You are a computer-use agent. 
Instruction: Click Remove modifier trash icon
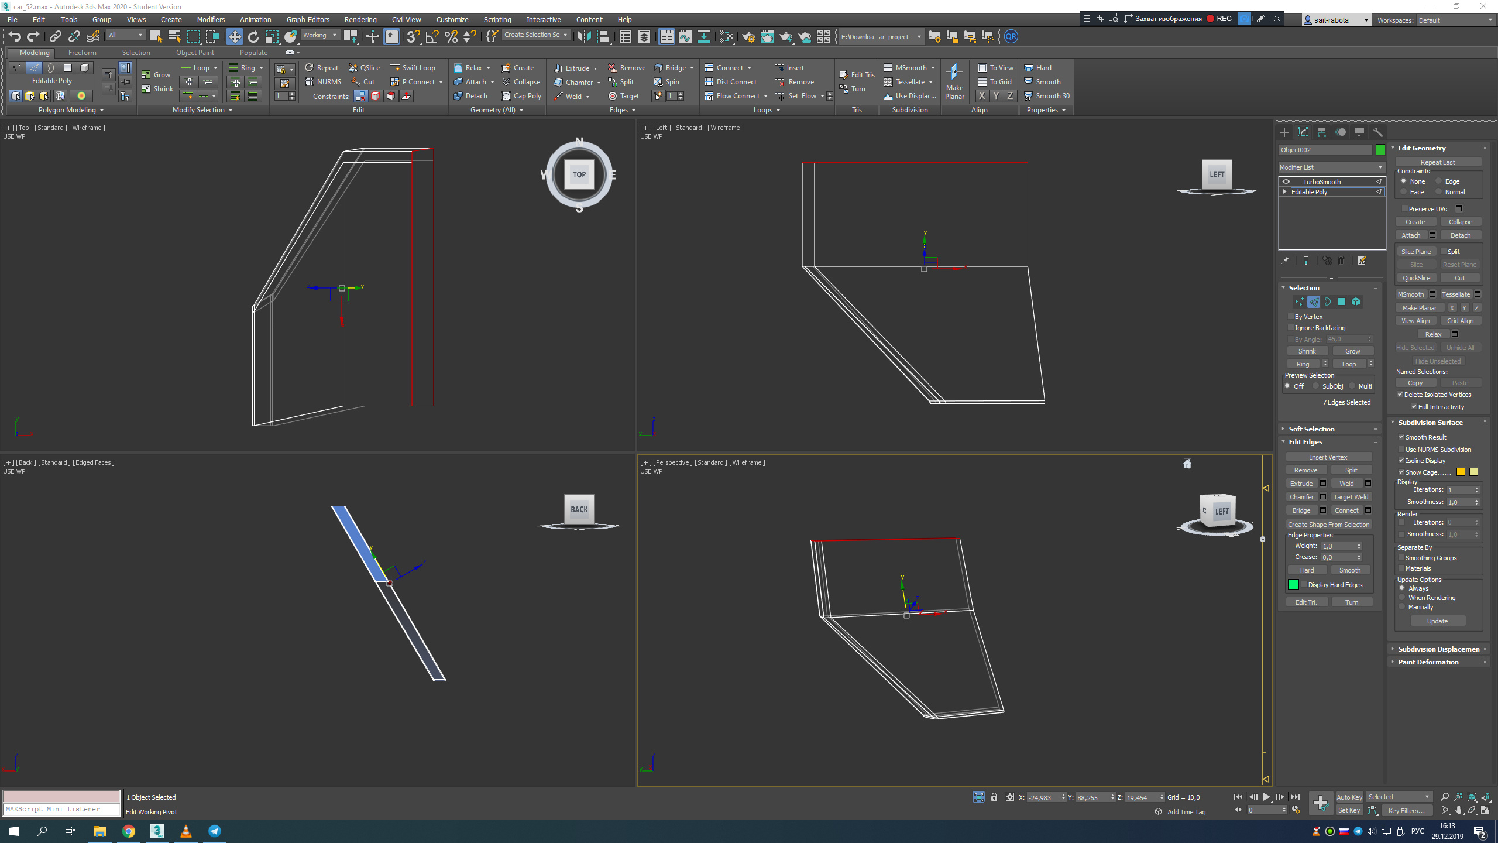coord(1341,261)
